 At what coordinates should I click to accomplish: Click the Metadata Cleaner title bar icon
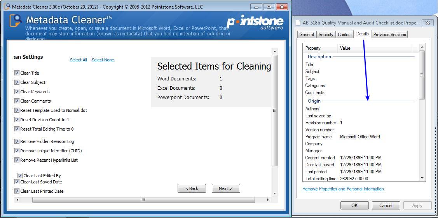click(x=8, y=6)
